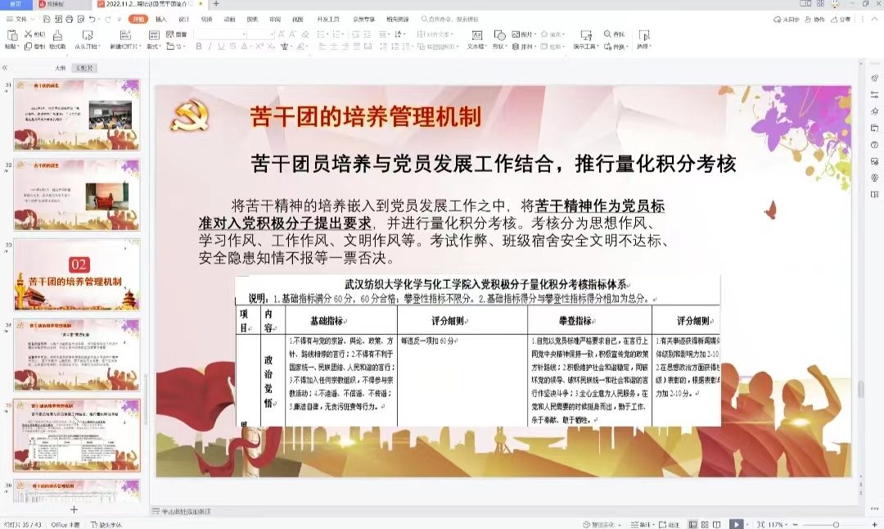Toggle Bold text formatting
The width and height of the screenshot is (884, 529).
(x=197, y=47)
